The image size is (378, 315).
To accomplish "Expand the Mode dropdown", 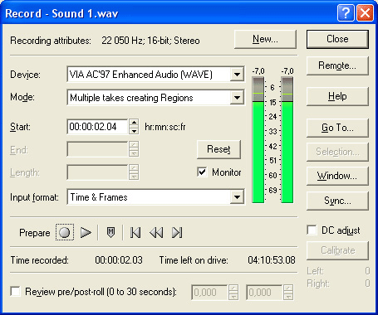I will click(x=237, y=97).
